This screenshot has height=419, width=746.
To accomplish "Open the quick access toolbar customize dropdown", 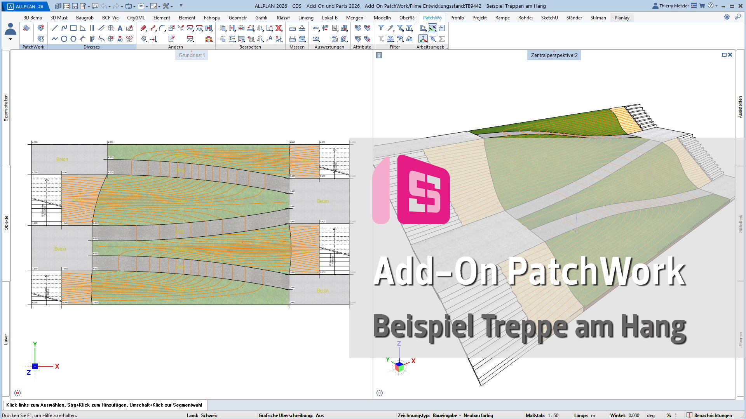I will (x=181, y=6).
